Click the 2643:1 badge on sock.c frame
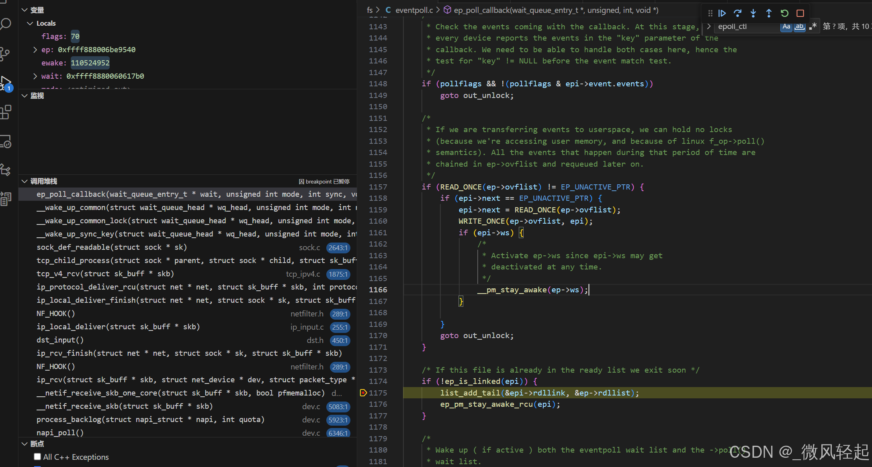872x467 pixels. [x=338, y=248]
